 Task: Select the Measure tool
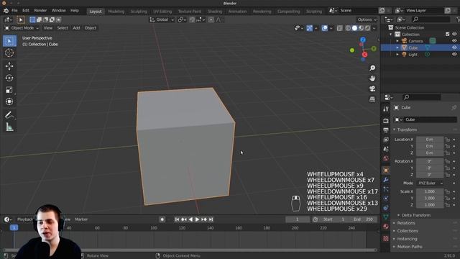coord(9,127)
